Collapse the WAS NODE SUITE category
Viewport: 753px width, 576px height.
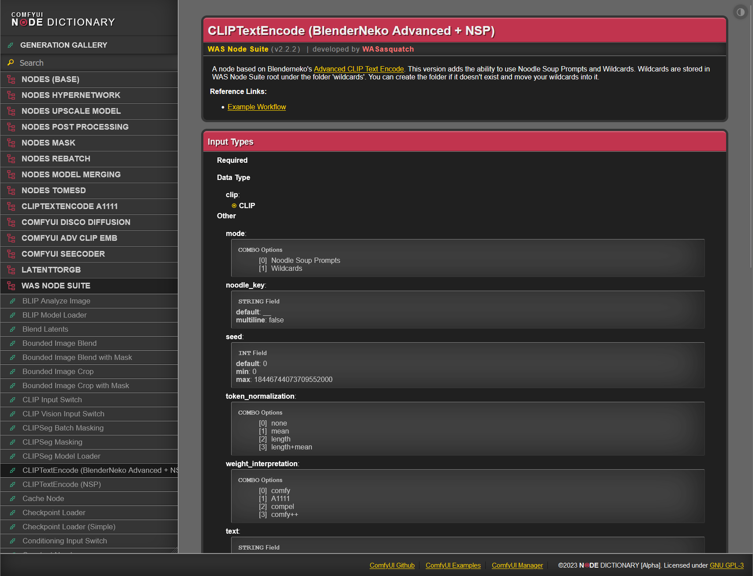[x=89, y=286]
